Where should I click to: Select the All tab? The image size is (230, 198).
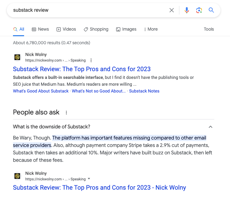[19, 29]
